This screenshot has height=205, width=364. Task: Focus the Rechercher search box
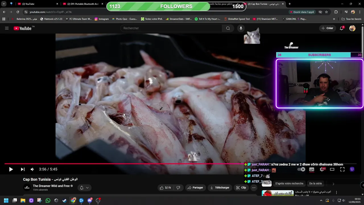point(171,28)
